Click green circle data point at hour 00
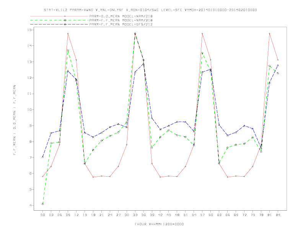 (x=43, y=204)
